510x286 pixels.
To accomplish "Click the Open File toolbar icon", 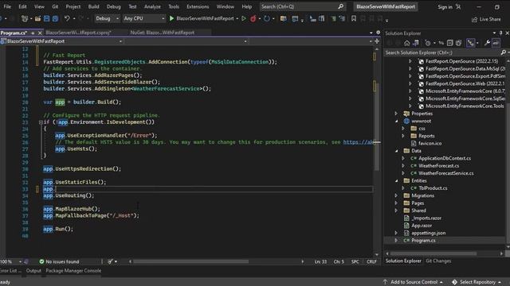I will pos(37,19).
